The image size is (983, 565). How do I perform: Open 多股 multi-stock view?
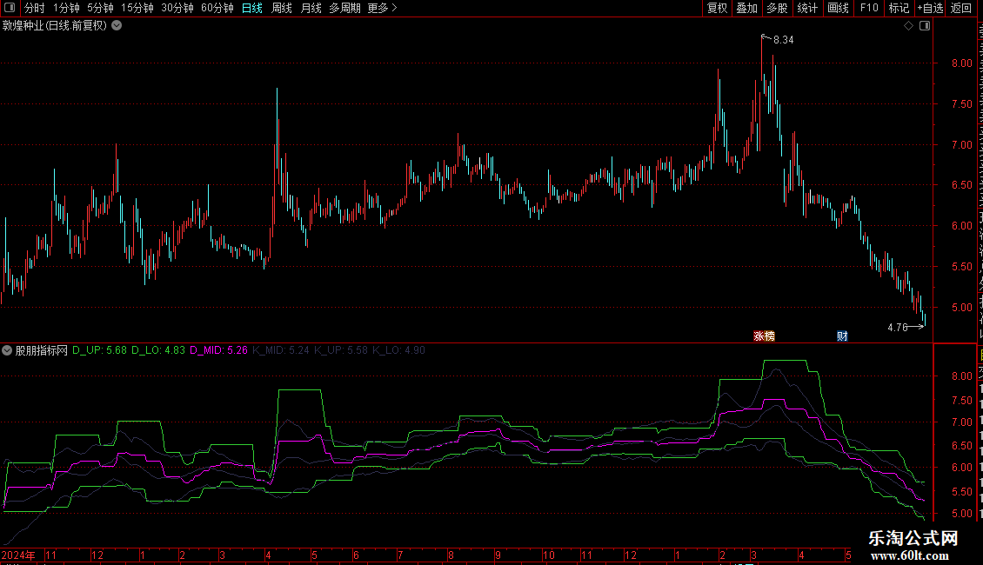(778, 8)
